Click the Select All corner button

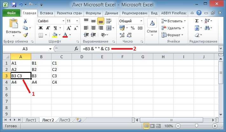7,57
